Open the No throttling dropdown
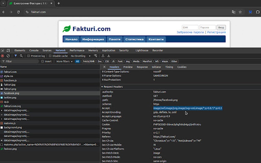The width and height of the screenshot is (261, 163). click(80, 56)
